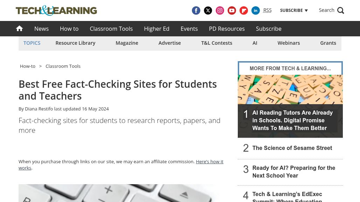Image resolution: width=360 pixels, height=202 pixels.
Task: Go to the AI topic
Action: (255, 43)
